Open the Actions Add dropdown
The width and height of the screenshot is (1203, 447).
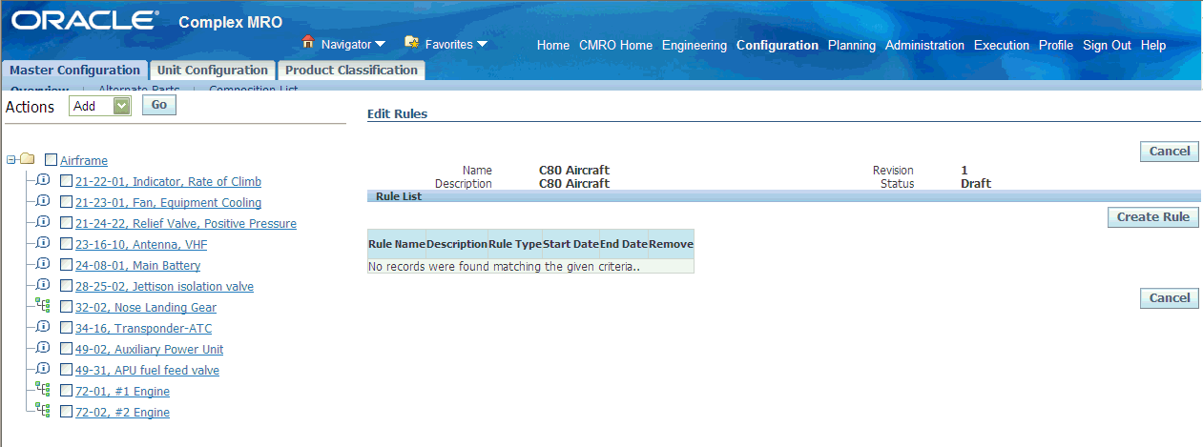click(99, 106)
